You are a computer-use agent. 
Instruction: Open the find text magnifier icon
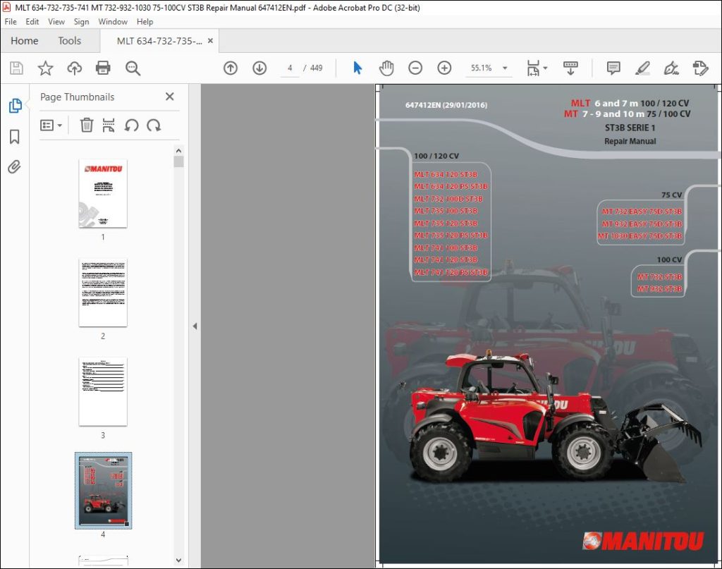(x=133, y=68)
